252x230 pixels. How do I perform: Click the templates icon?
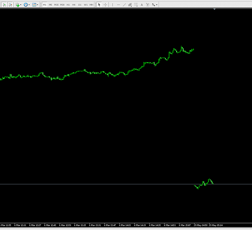[34, 5]
